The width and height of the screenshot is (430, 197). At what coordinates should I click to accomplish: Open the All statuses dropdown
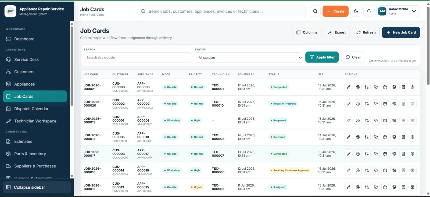point(249,57)
